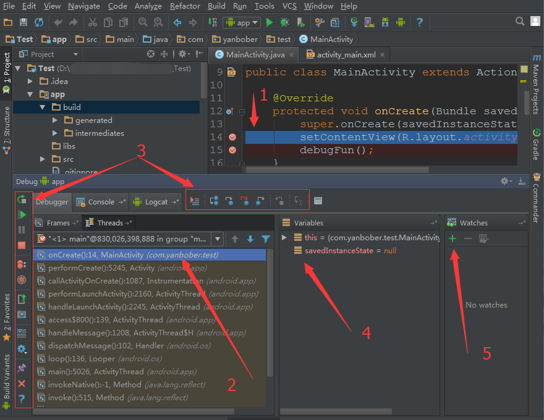The image size is (544, 420).
Task: Open the Evaluate Expression calculator icon
Action: coord(318,201)
